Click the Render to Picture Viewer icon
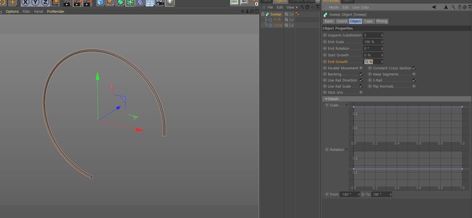Image resolution: width=472 pixels, height=218 pixels. (78, 3)
